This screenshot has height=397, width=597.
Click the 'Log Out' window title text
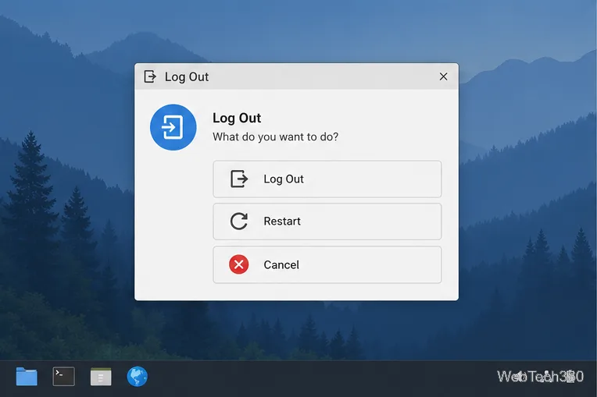point(187,77)
